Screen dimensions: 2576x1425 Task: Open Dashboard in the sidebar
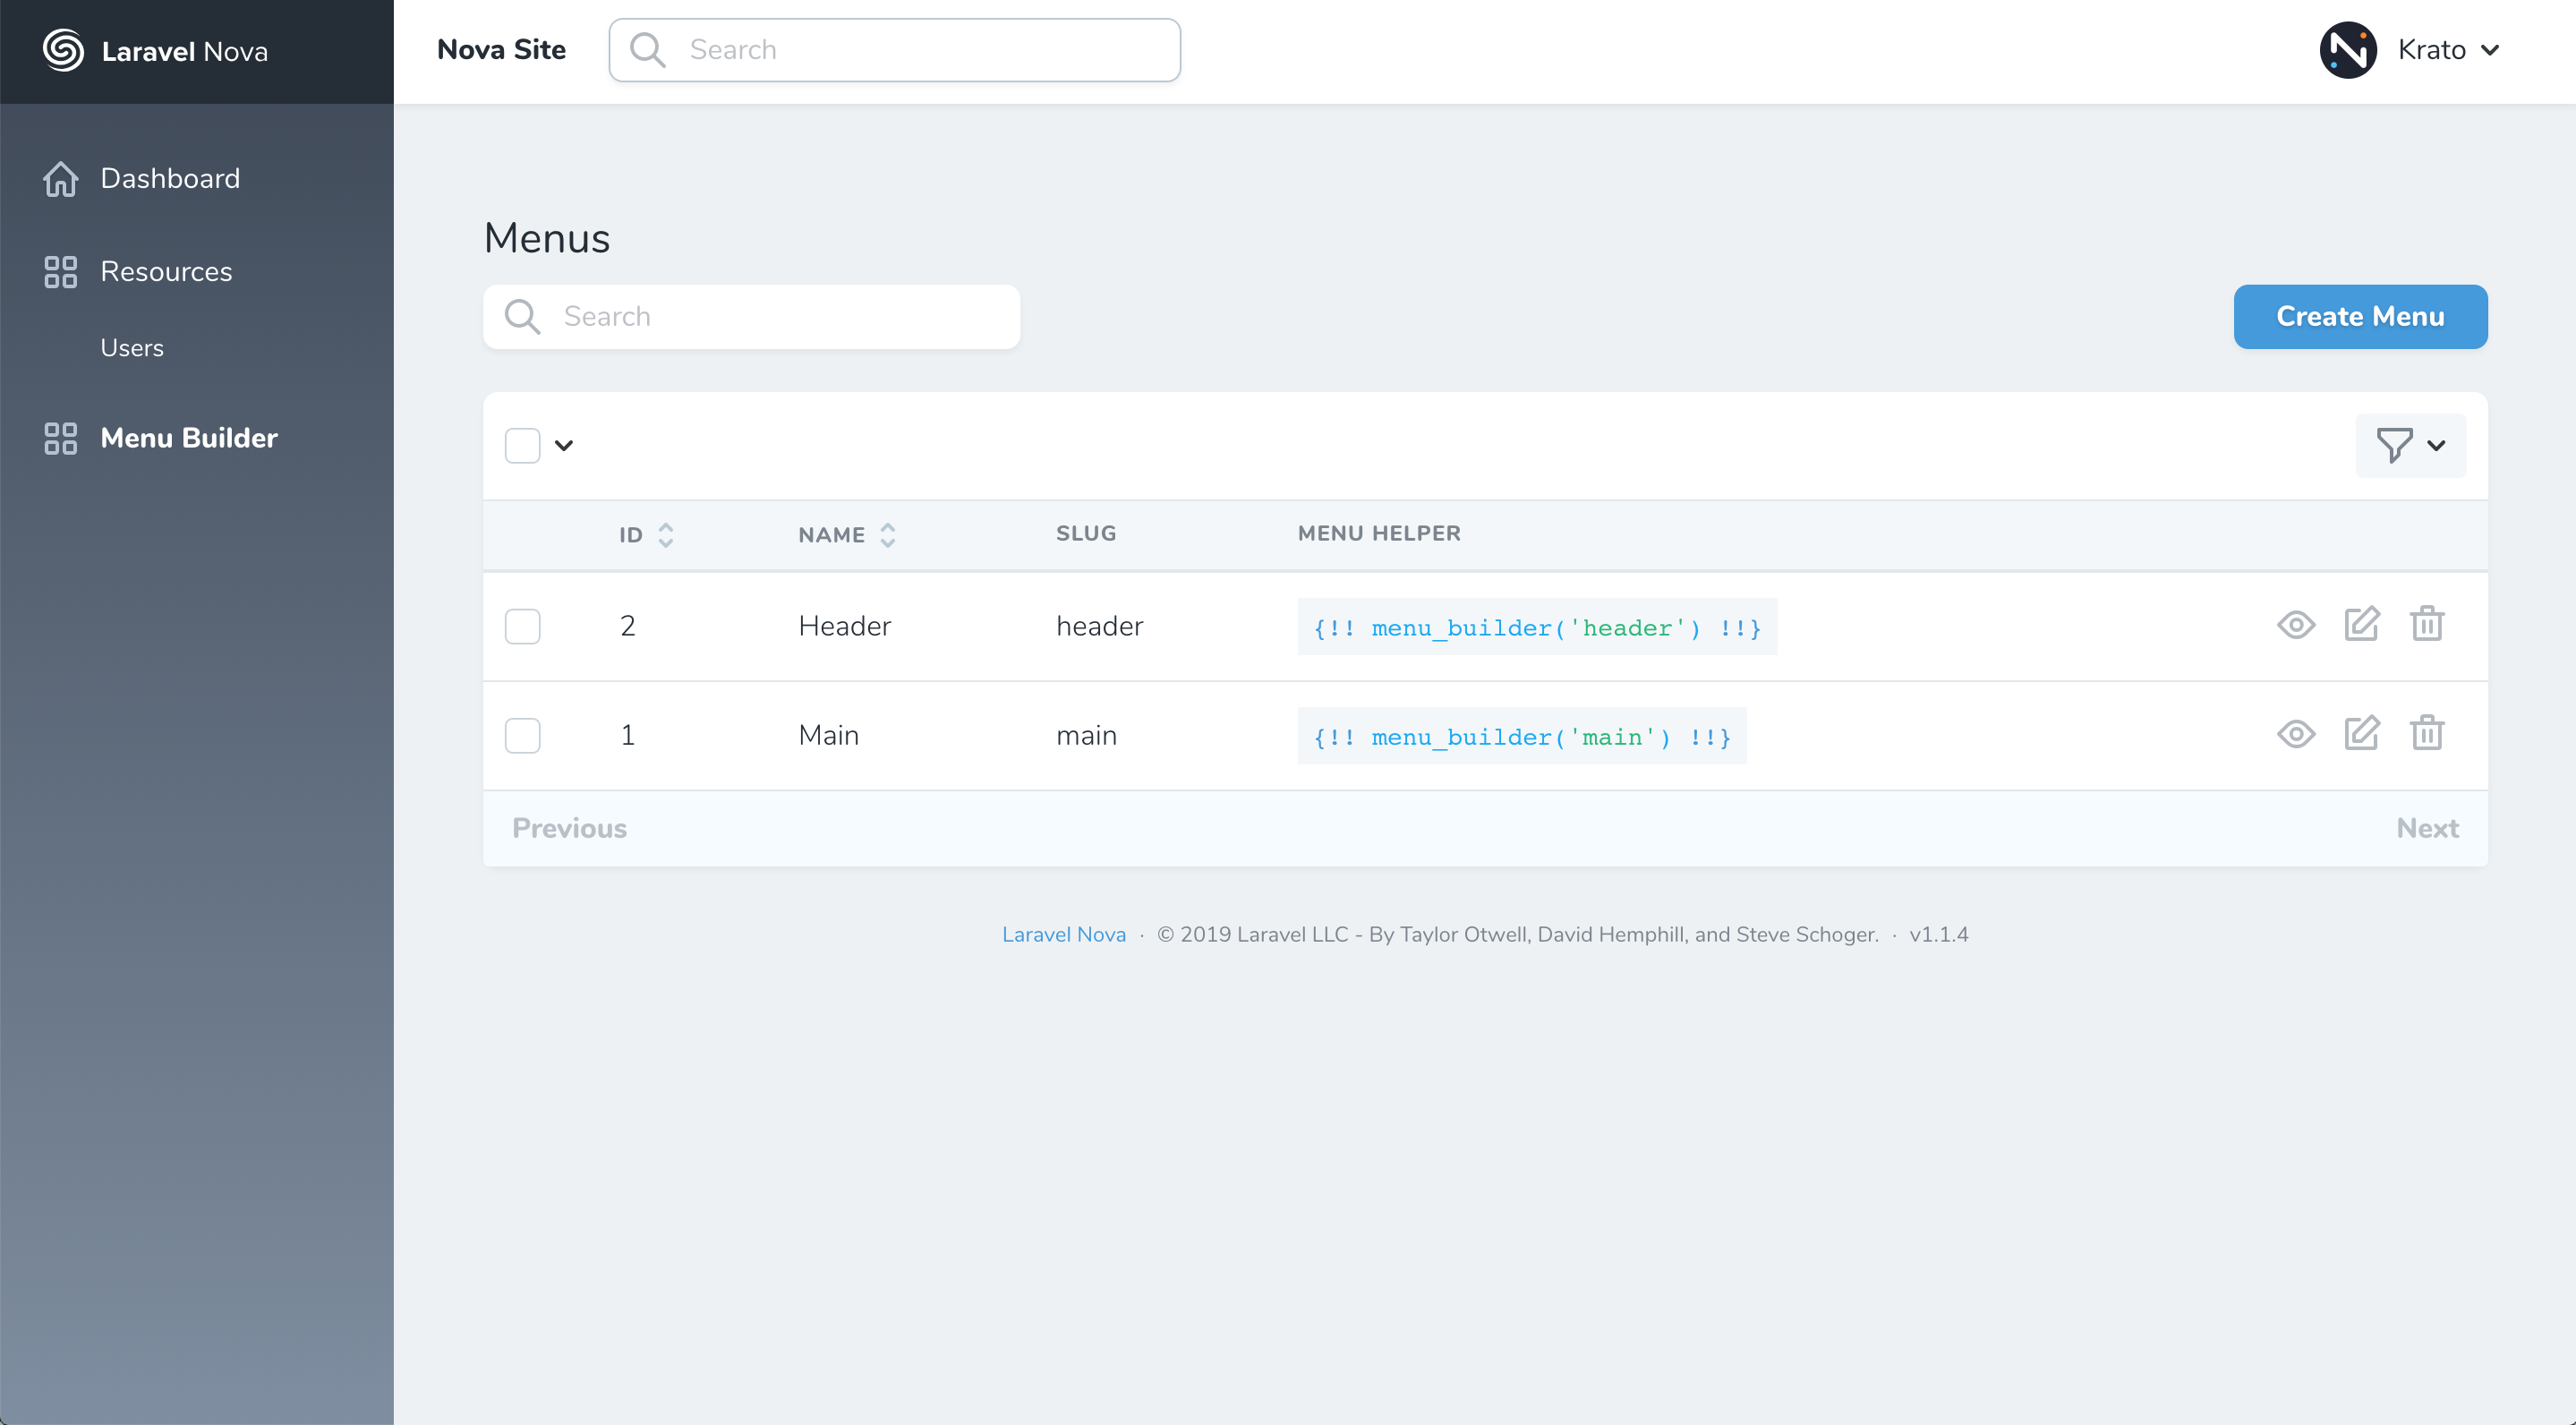pos(170,179)
